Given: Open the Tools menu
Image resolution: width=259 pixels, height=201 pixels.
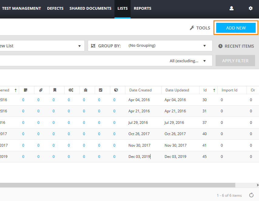Looking at the screenshot, I should point(200,28).
